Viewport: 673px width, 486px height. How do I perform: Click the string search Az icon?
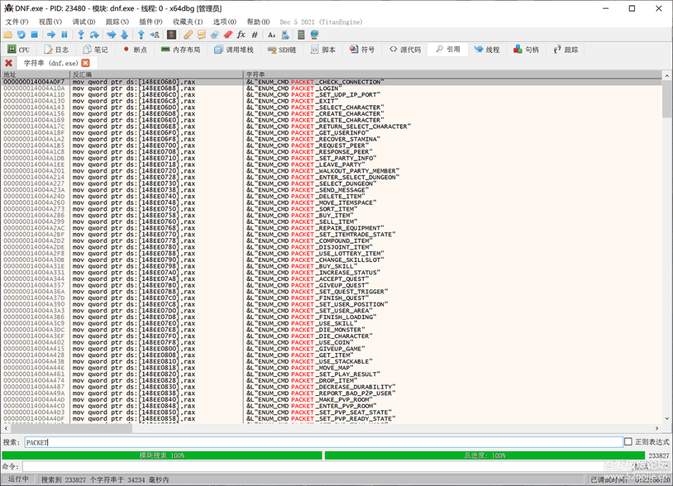point(271,35)
